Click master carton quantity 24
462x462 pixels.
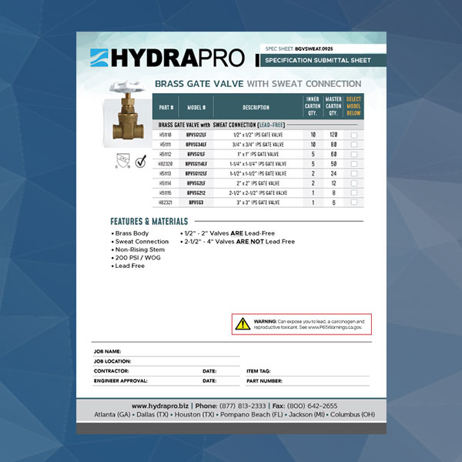333,173
